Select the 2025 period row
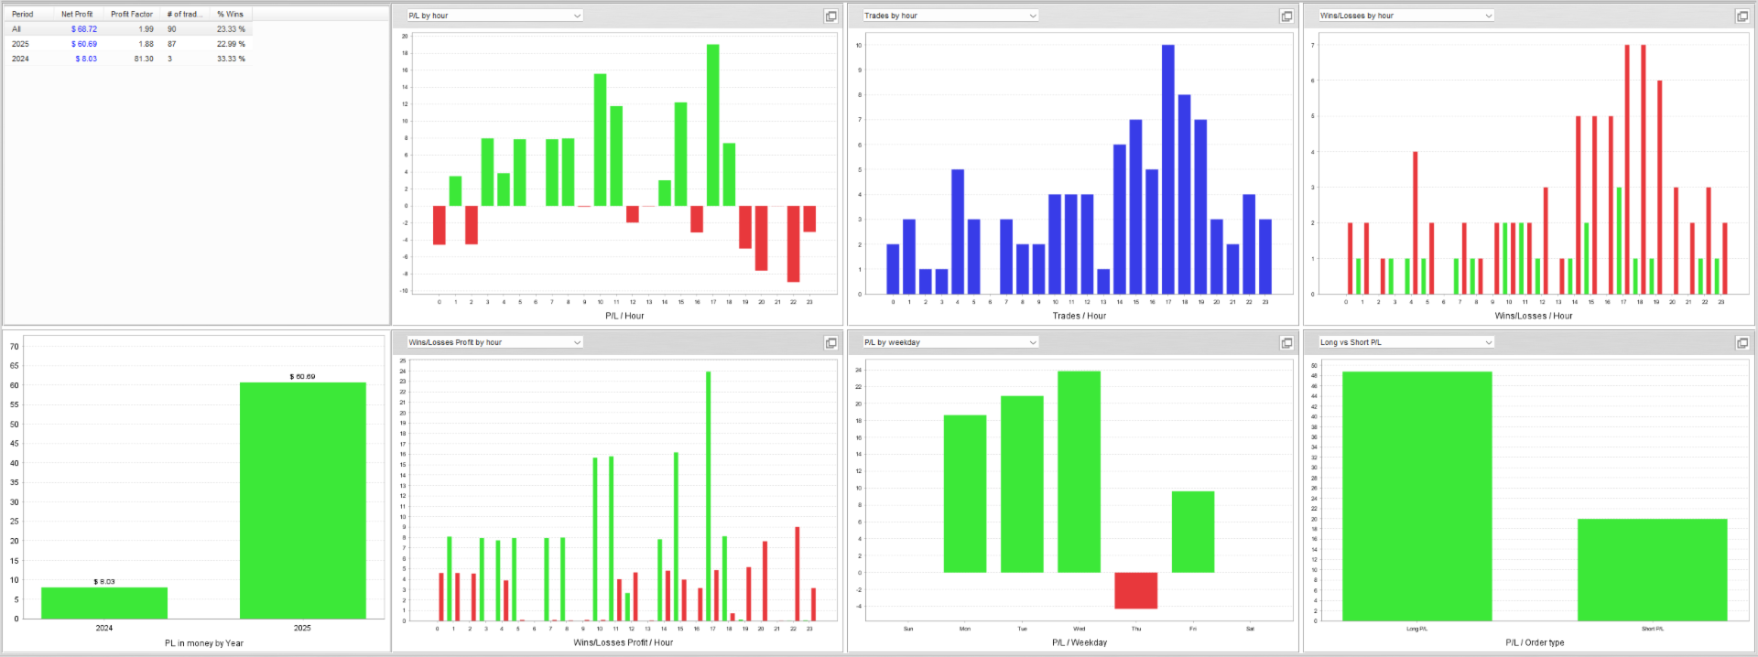Image resolution: width=1758 pixels, height=657 pixels. pyautogui.click(x=128, y=44)
